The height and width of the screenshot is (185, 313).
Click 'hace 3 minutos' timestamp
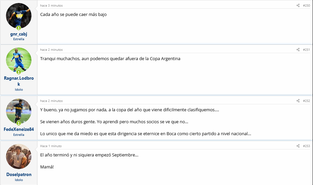51,6
